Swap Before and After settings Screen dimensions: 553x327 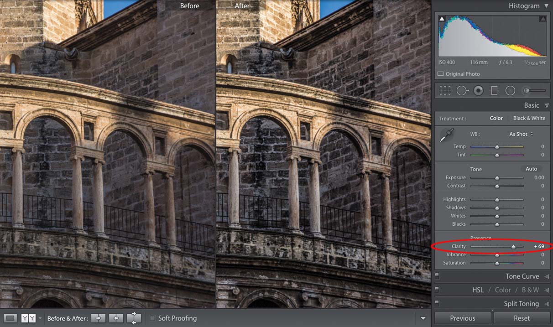pyautogui.click(x=134, y=318)
